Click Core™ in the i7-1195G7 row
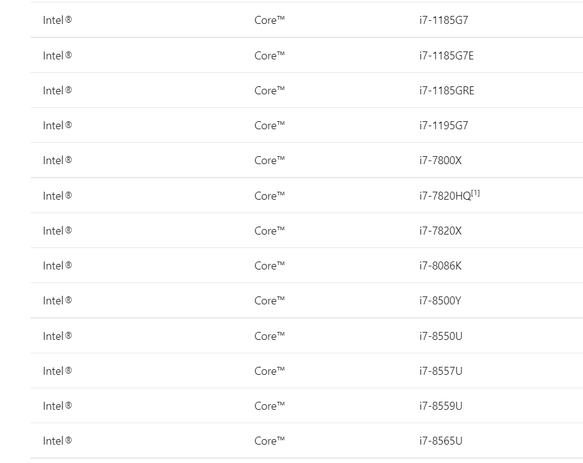583x463 pixels. (x=270, y=126)
